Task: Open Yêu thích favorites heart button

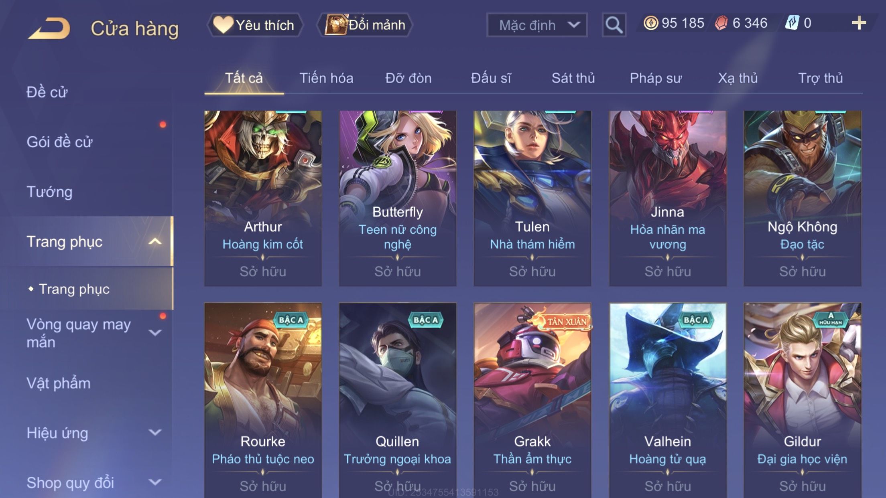Action: (255, 25)
